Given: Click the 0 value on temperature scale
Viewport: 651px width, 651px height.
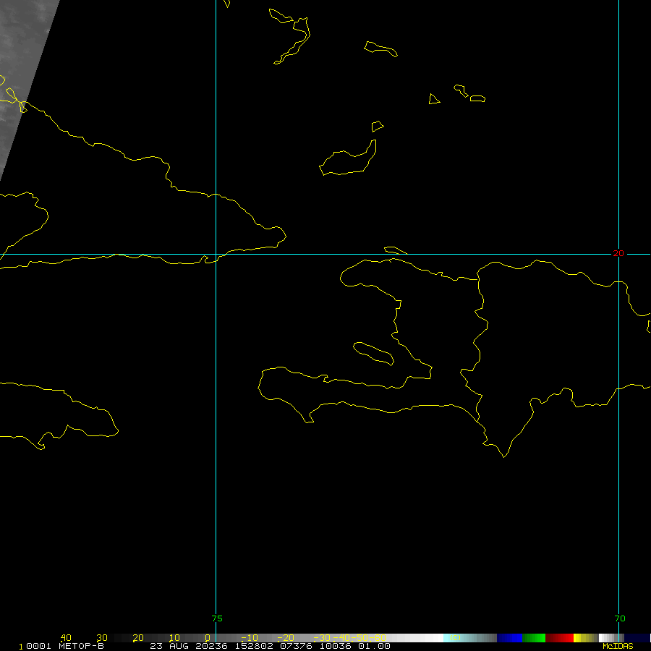Looking at the screenshot, I should pos(208,638).
